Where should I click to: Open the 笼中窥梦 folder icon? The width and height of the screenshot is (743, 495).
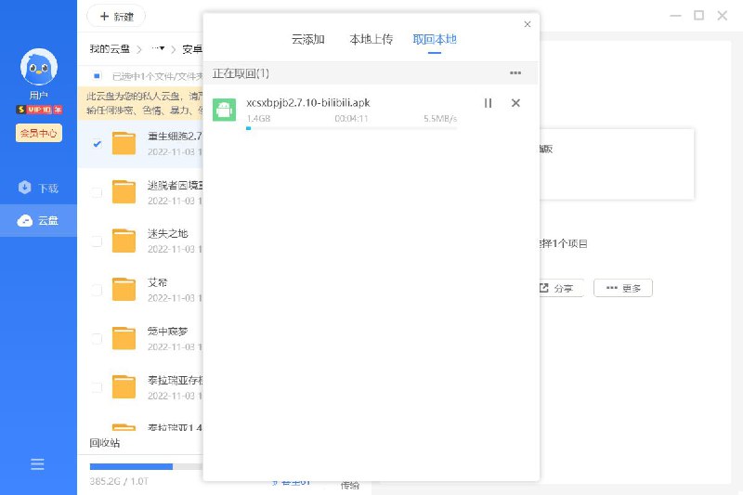tap(124, 339)
